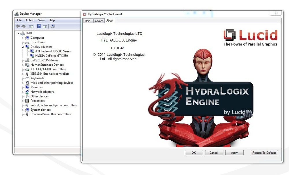Click the III-PC computer icon in the tree

23,33
